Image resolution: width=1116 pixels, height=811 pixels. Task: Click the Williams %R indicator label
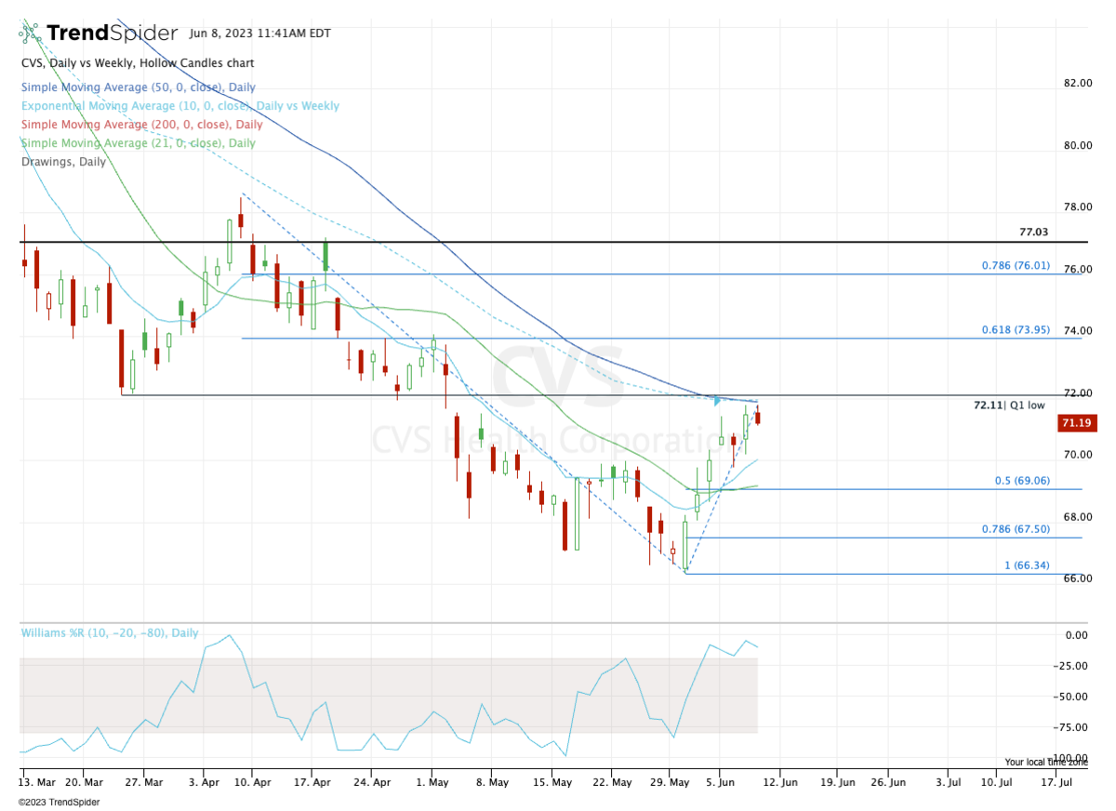[110, 632]
